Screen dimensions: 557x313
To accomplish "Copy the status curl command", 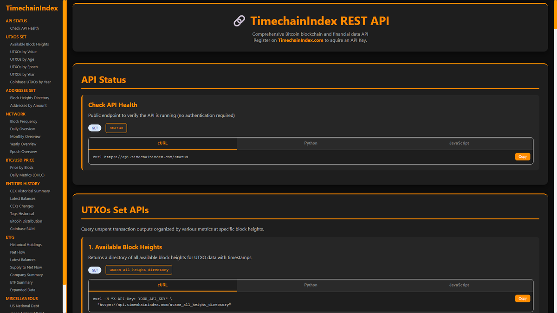I will (523, 157).
